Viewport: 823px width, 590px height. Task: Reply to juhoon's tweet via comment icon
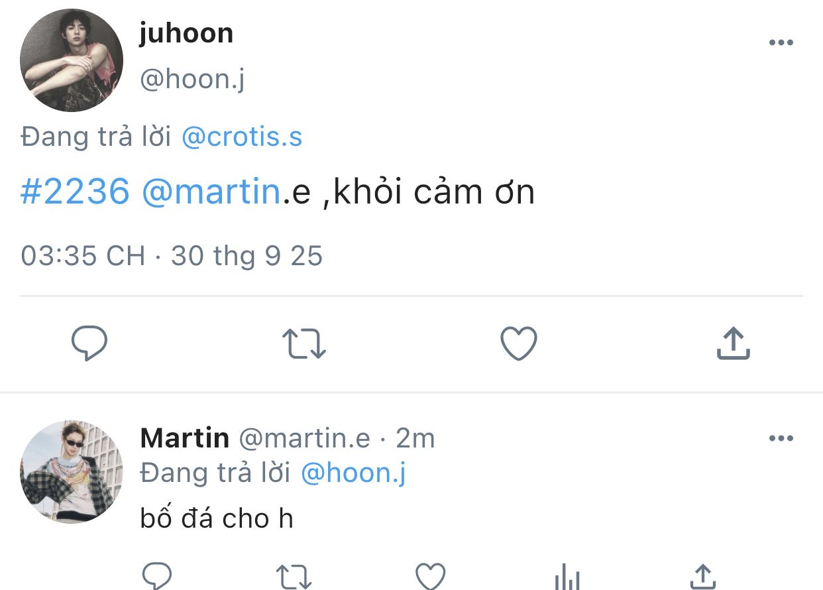(89, 343)
